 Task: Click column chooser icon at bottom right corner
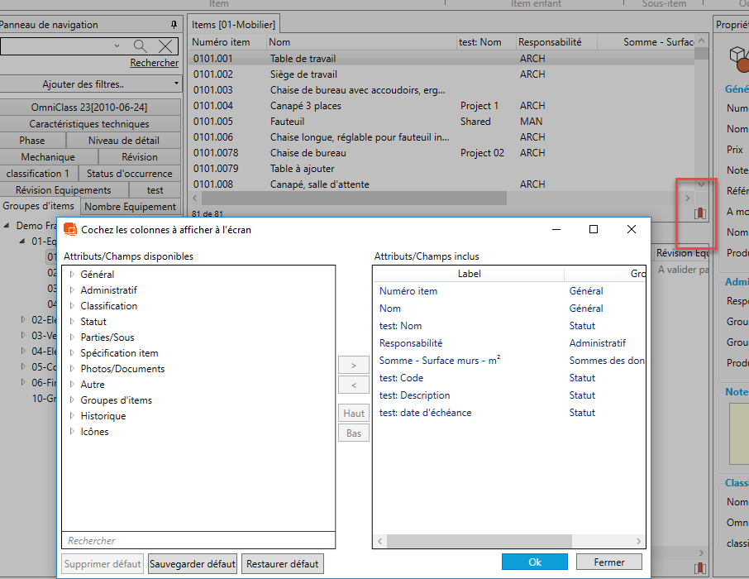click(700, 568)
